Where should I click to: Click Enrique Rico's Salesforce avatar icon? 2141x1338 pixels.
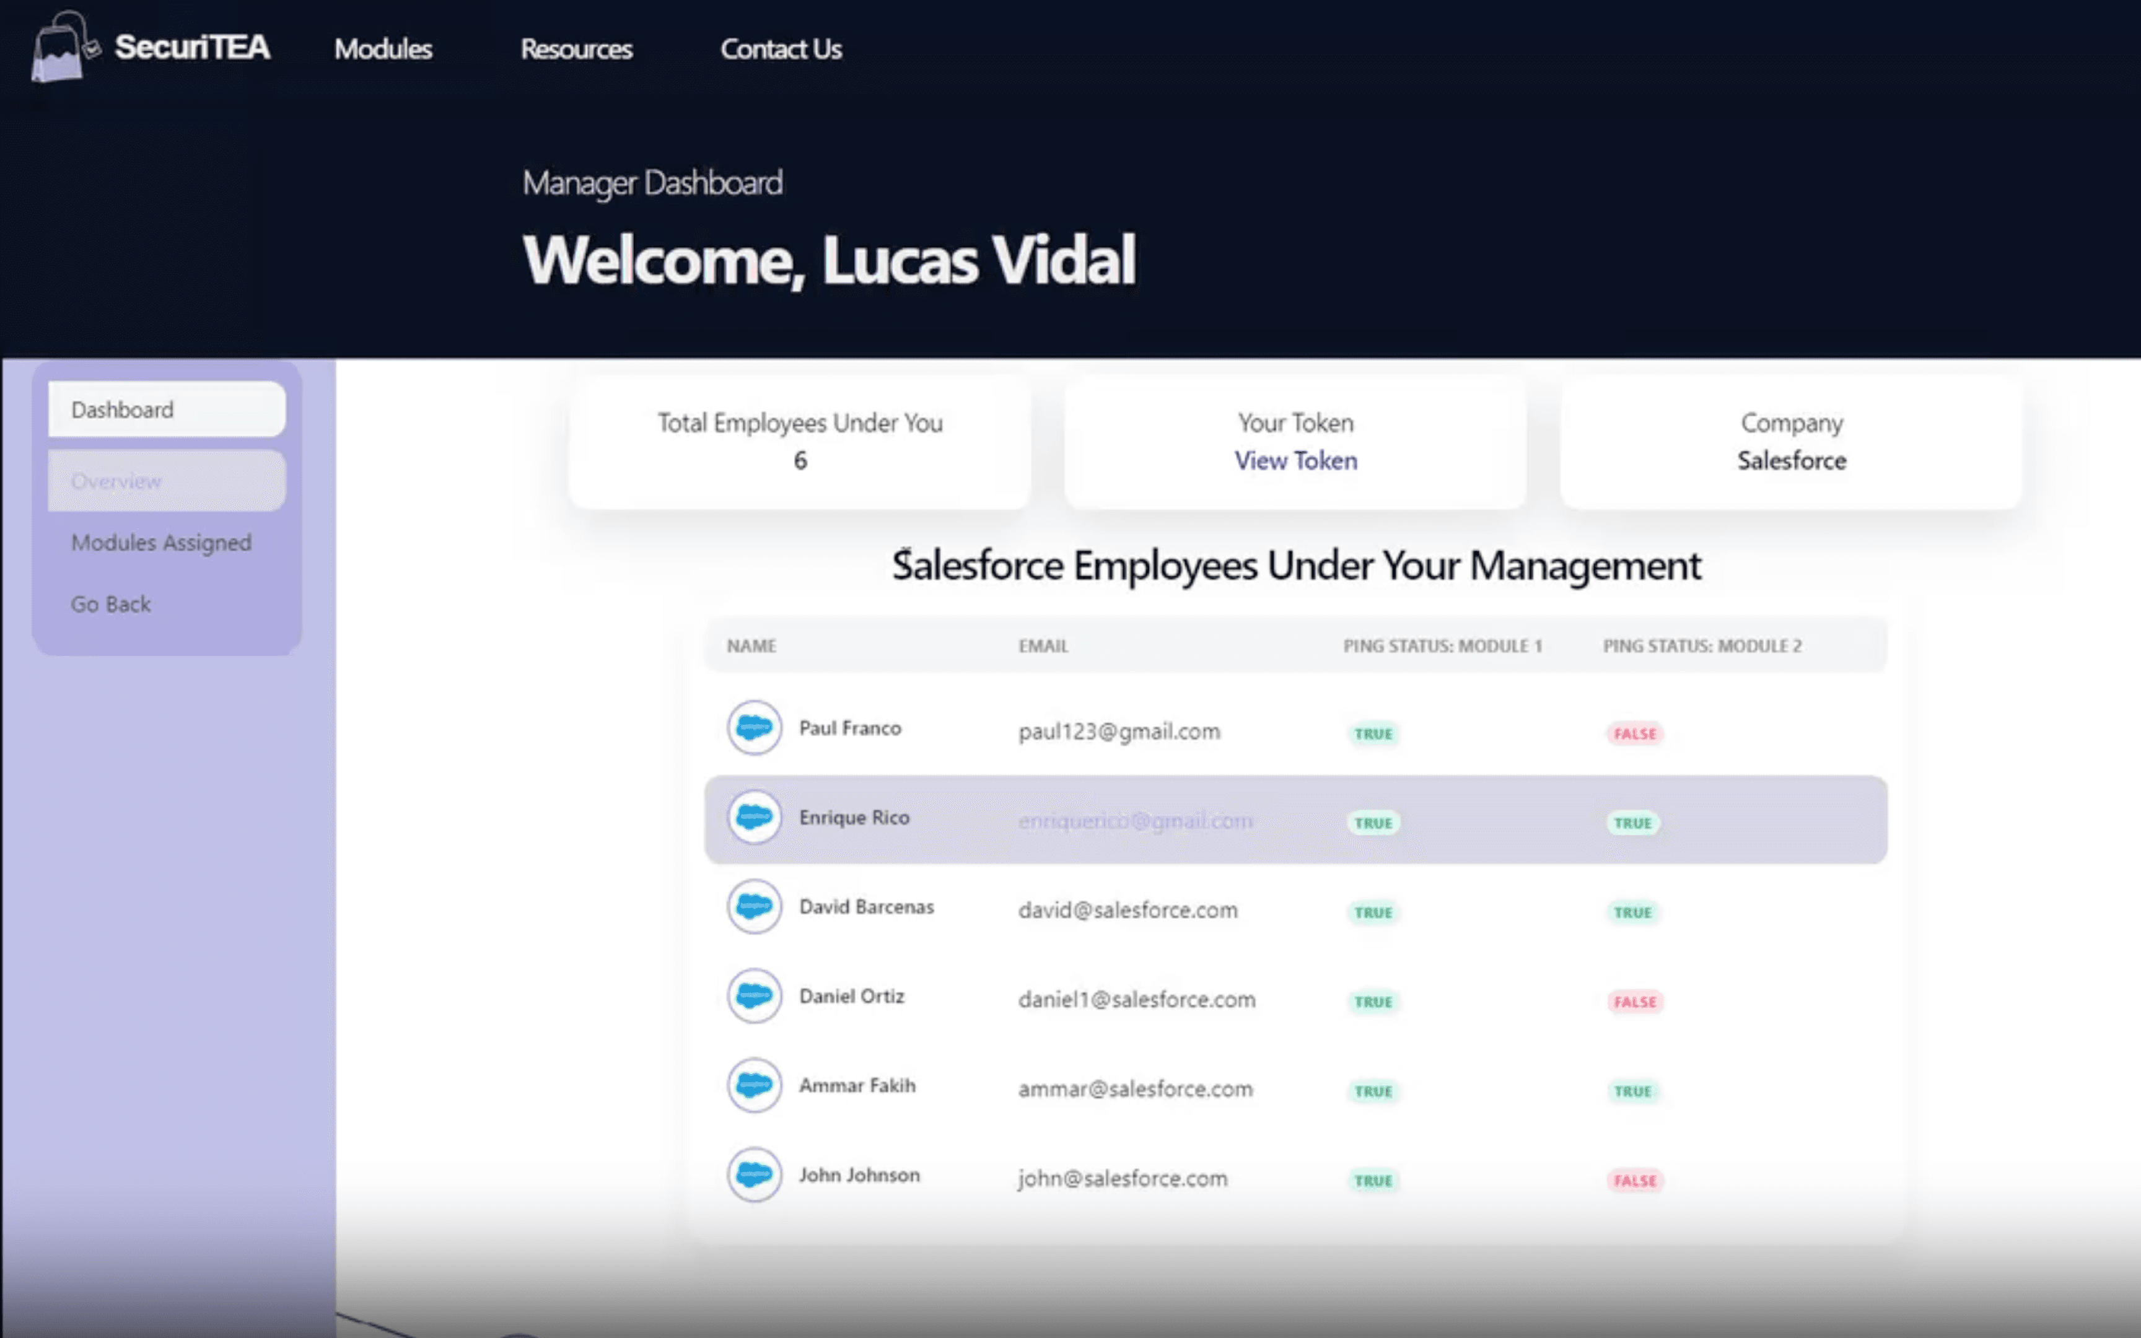pos(754,818)
